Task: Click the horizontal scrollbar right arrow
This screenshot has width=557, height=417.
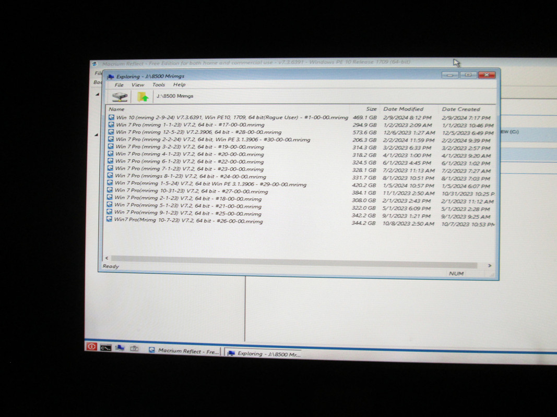Action: click(x=490, y=265)
